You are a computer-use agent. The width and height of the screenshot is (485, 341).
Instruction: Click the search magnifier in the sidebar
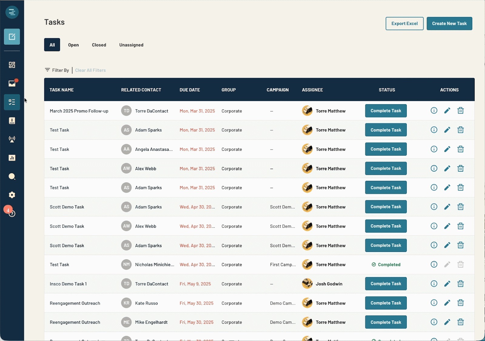click(12, 177)
